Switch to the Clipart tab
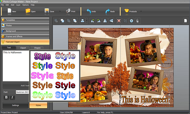190x114 pixels. 23,48
